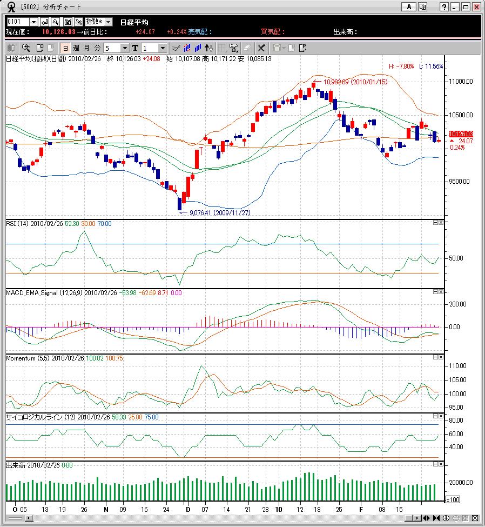Open the stock code 0101 dropdown arrow

[33, 22]
